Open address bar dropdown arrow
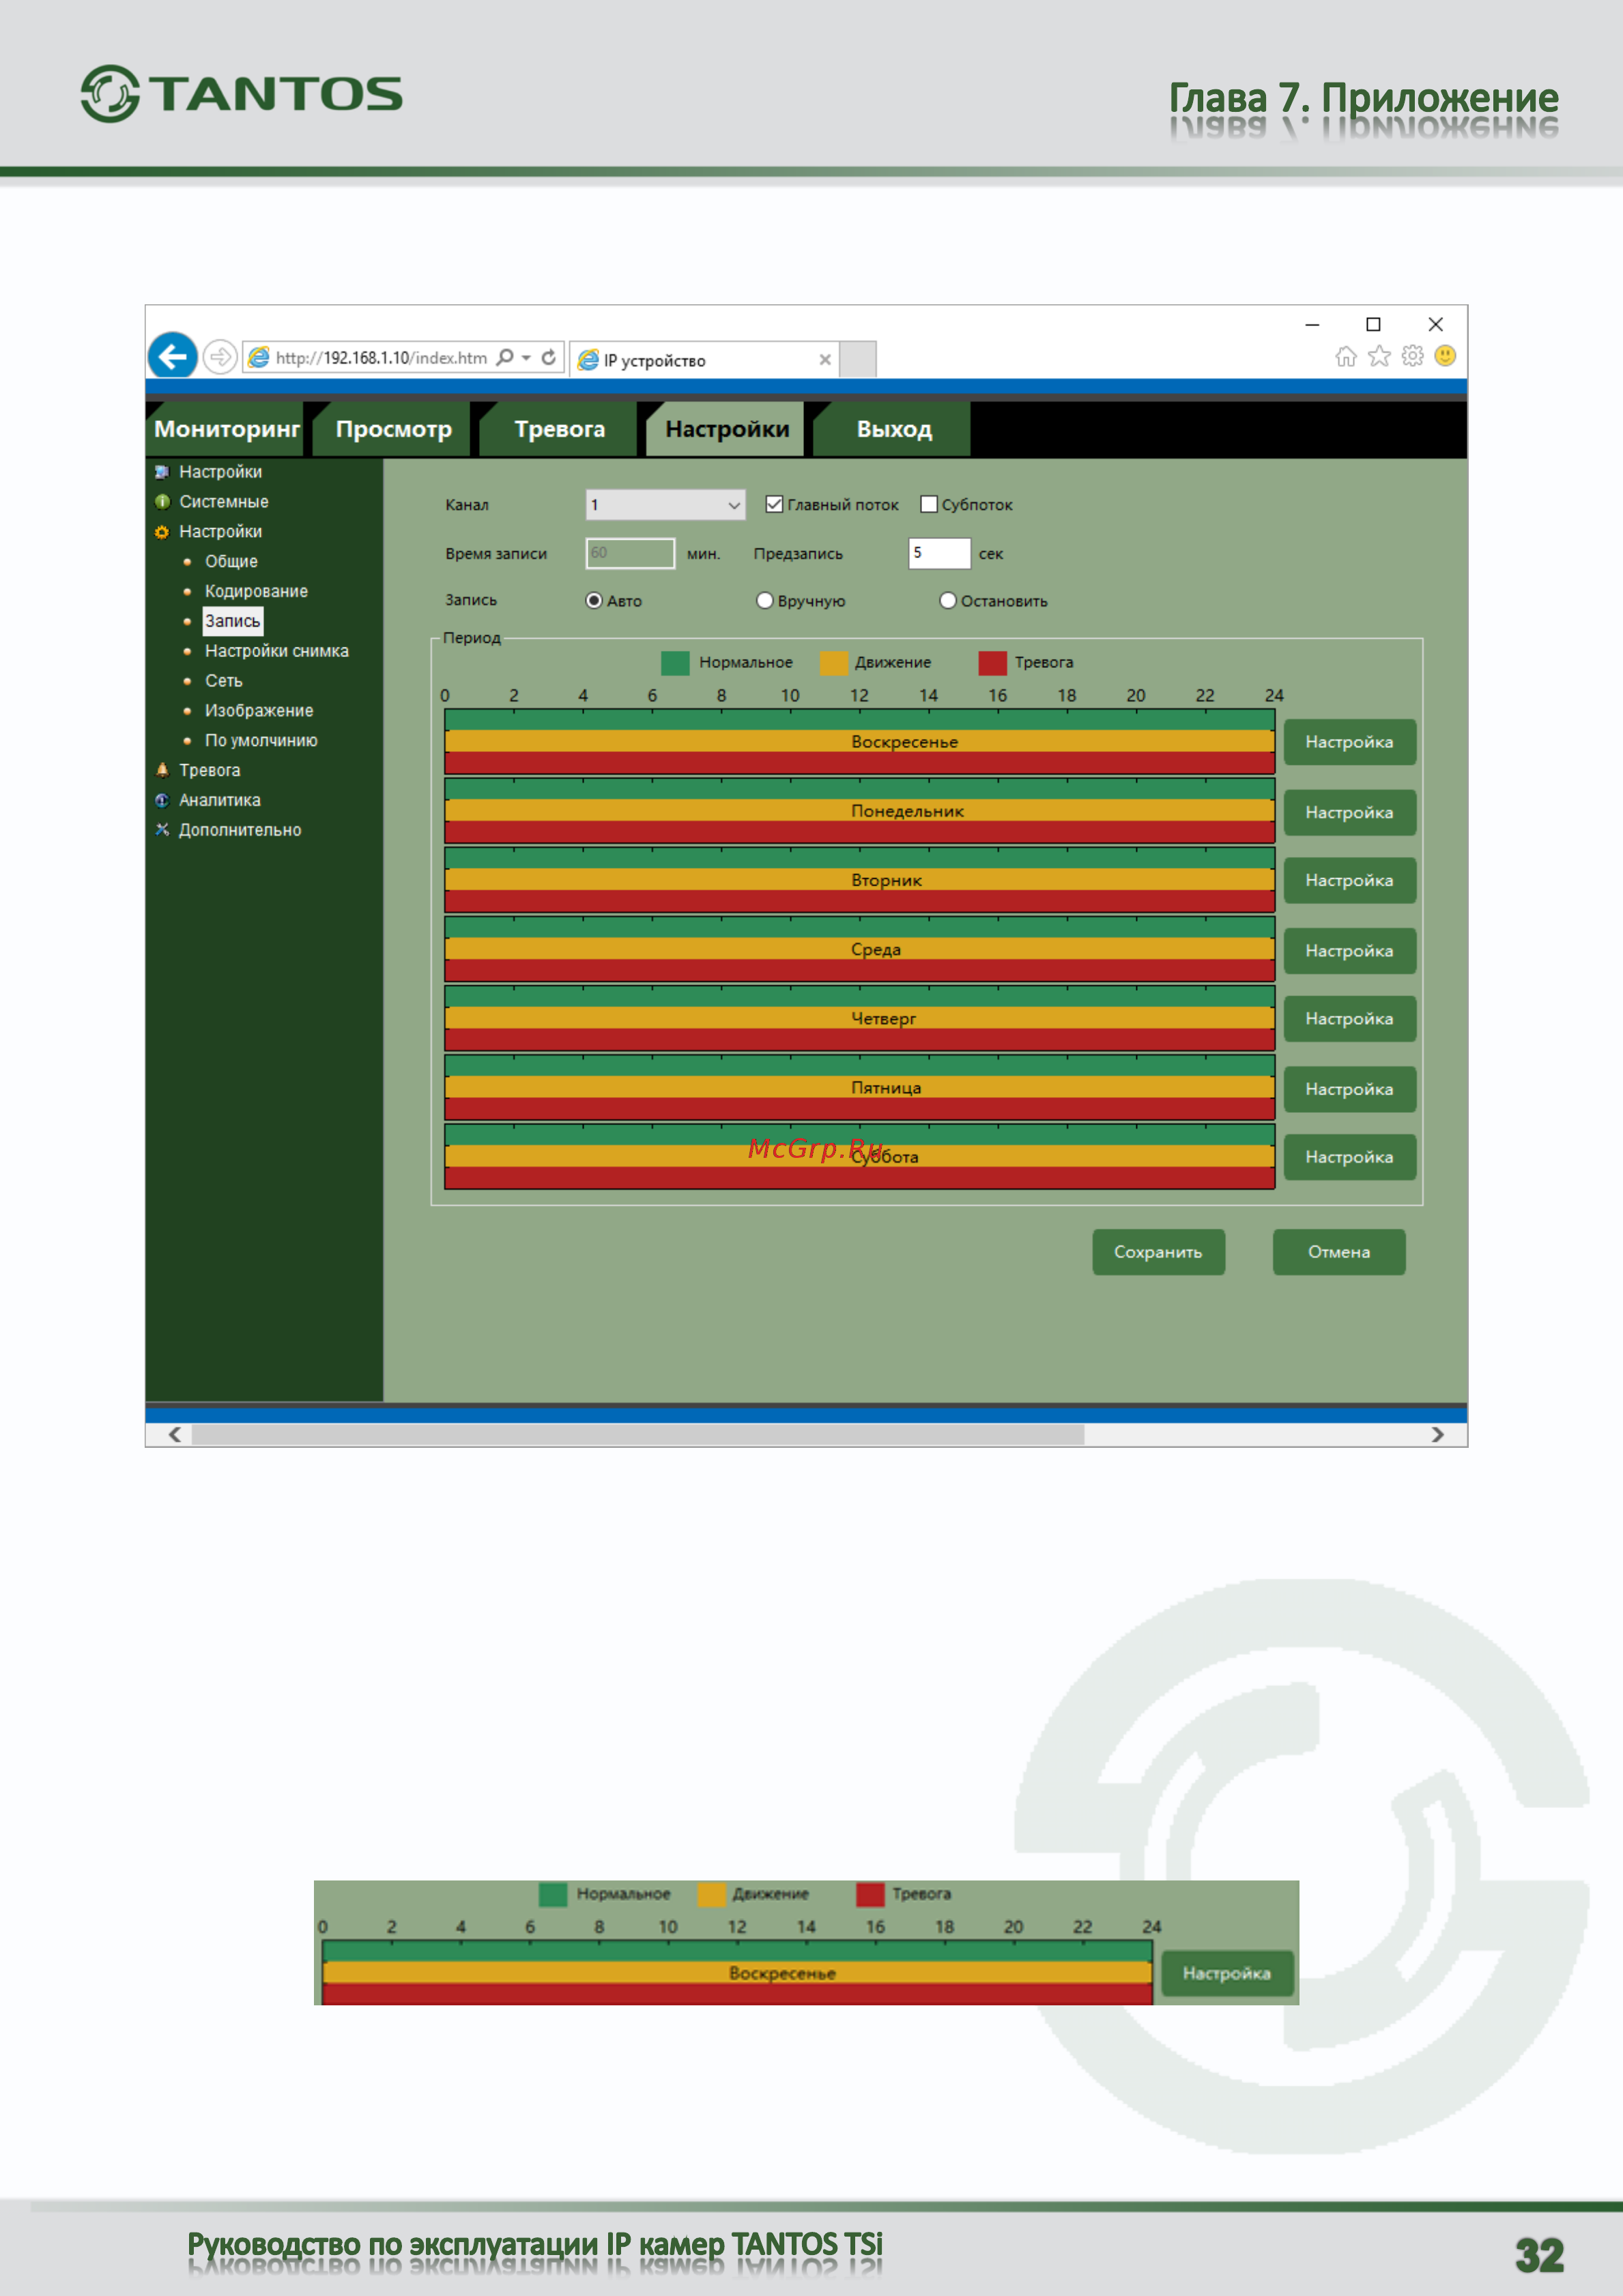The width and height of the screenshot is (1623, 2296). click(526, 357)
